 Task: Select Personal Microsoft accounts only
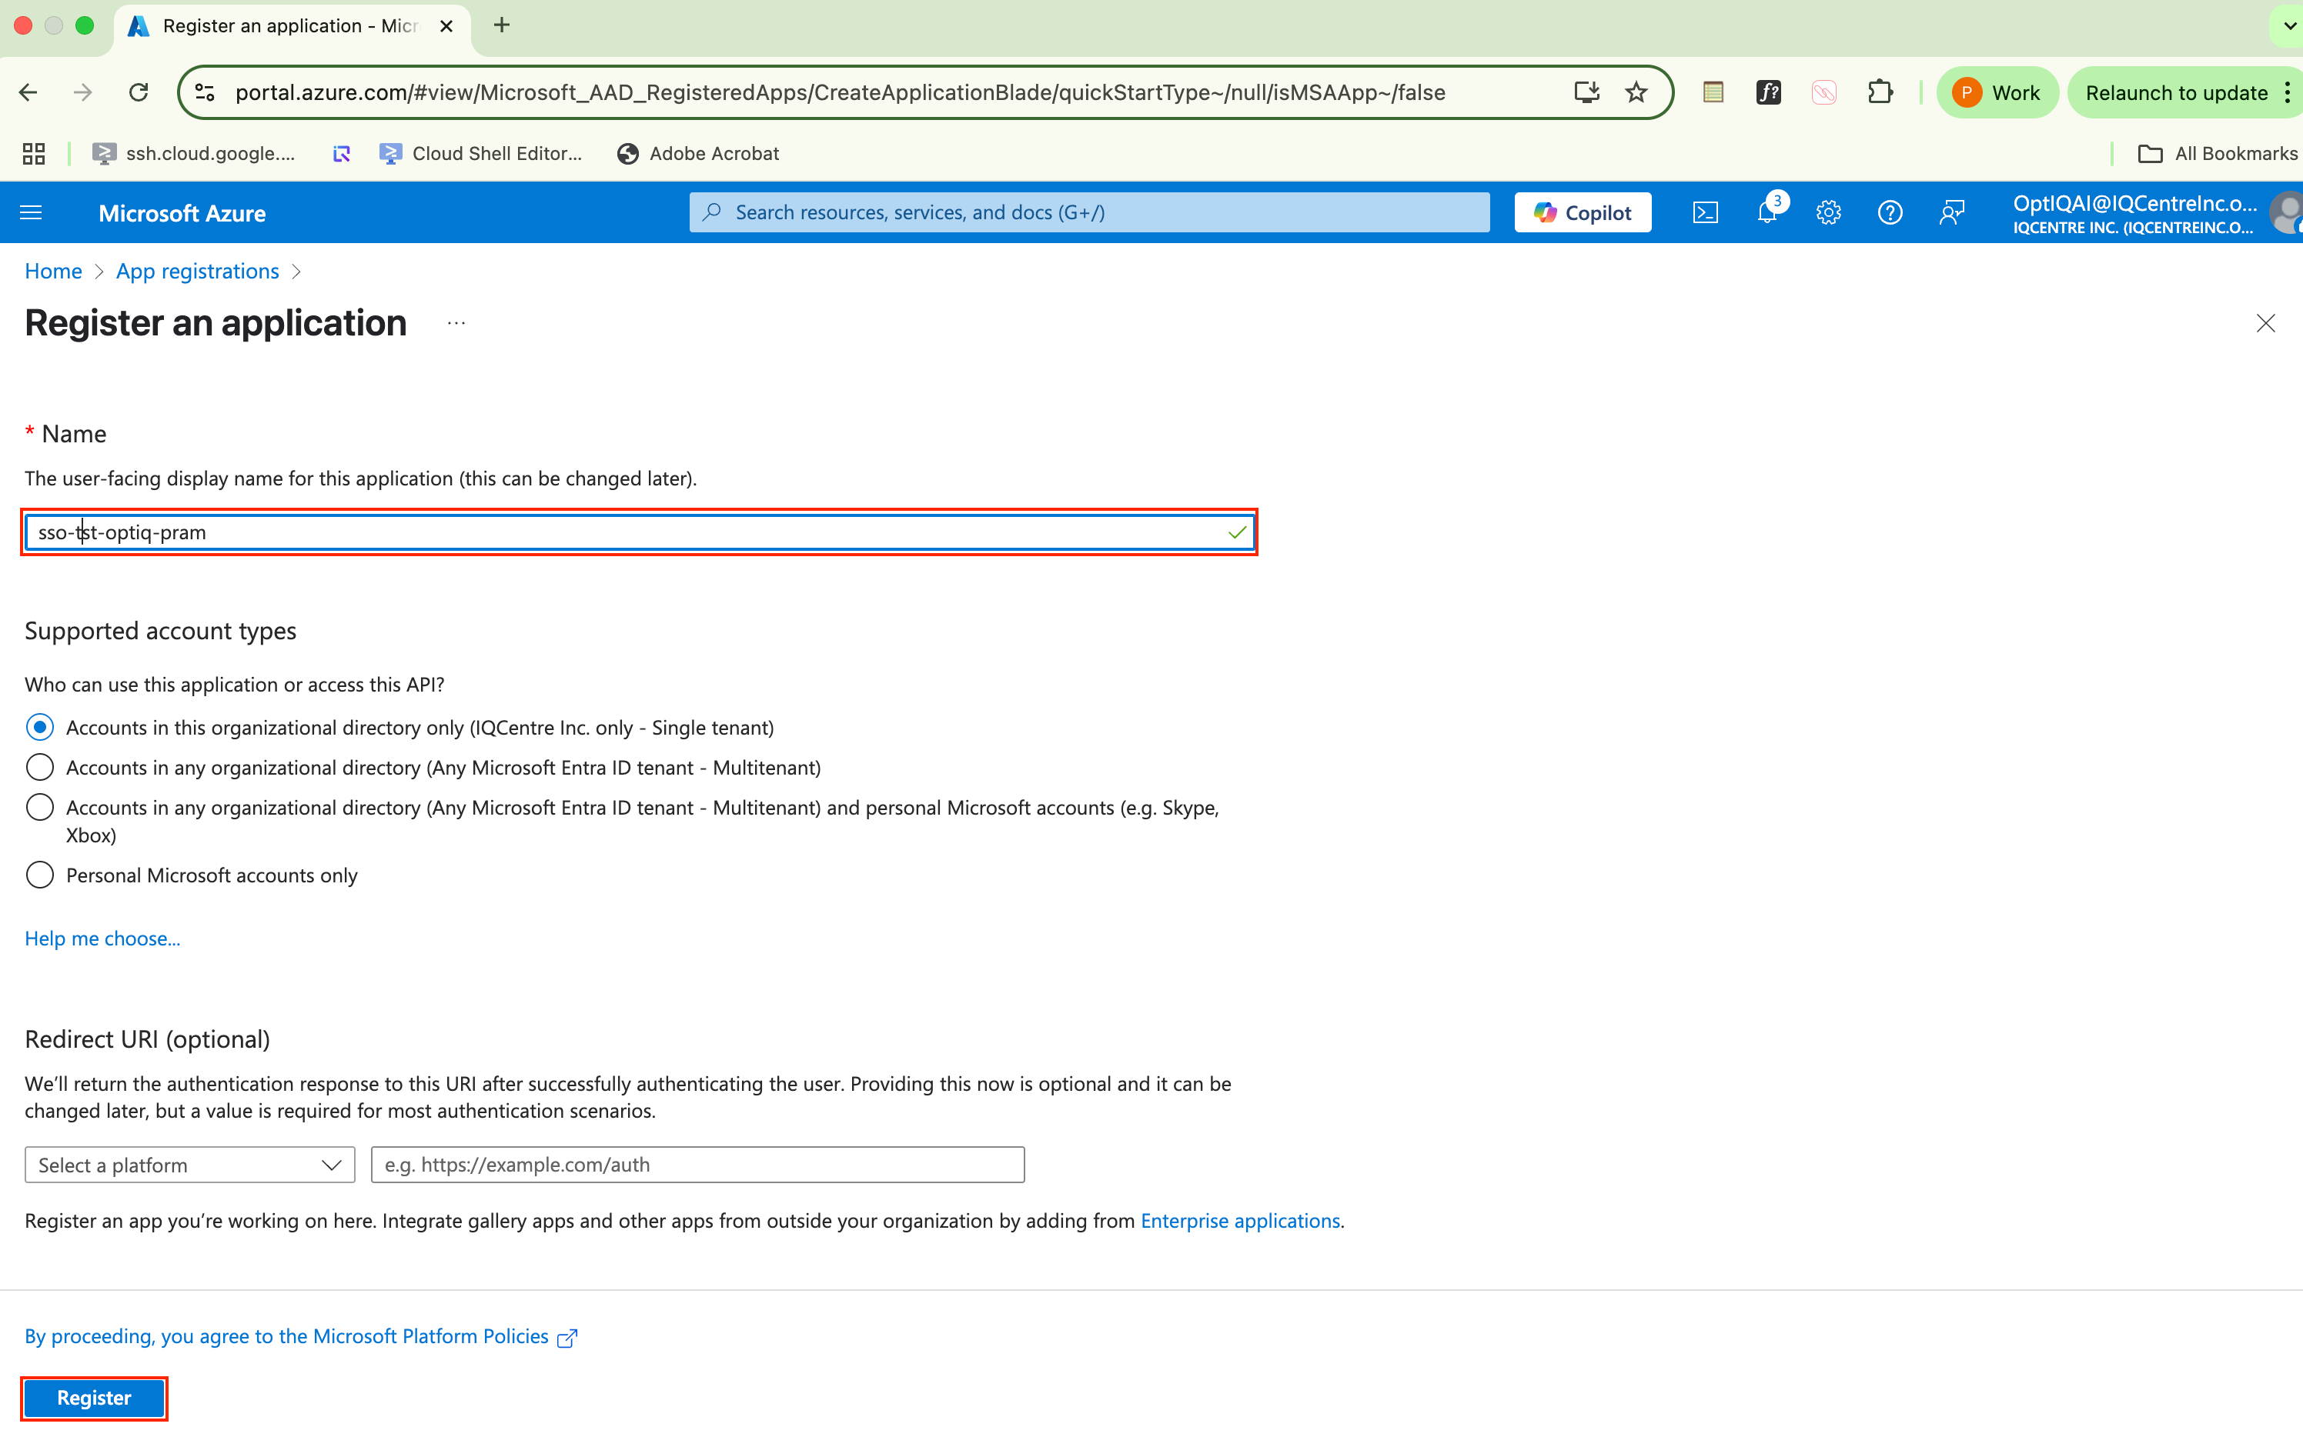[x=40, y=875]
